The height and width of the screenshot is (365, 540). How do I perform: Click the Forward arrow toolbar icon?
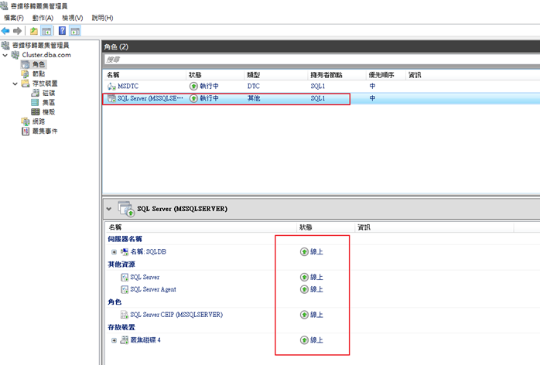(x=17, y=31)
